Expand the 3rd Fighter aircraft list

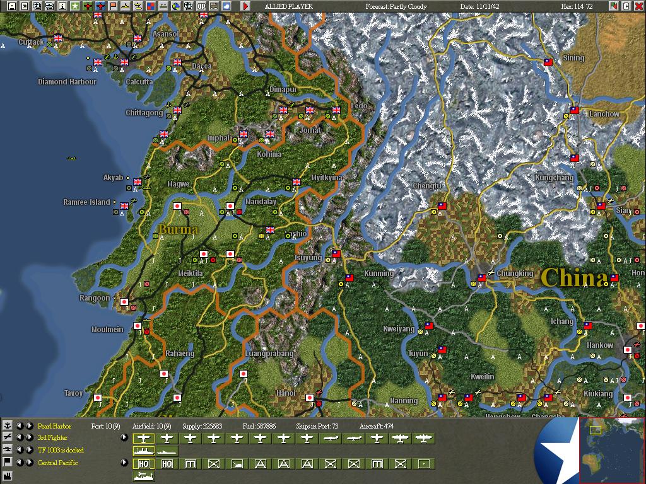tap(123, 437)
